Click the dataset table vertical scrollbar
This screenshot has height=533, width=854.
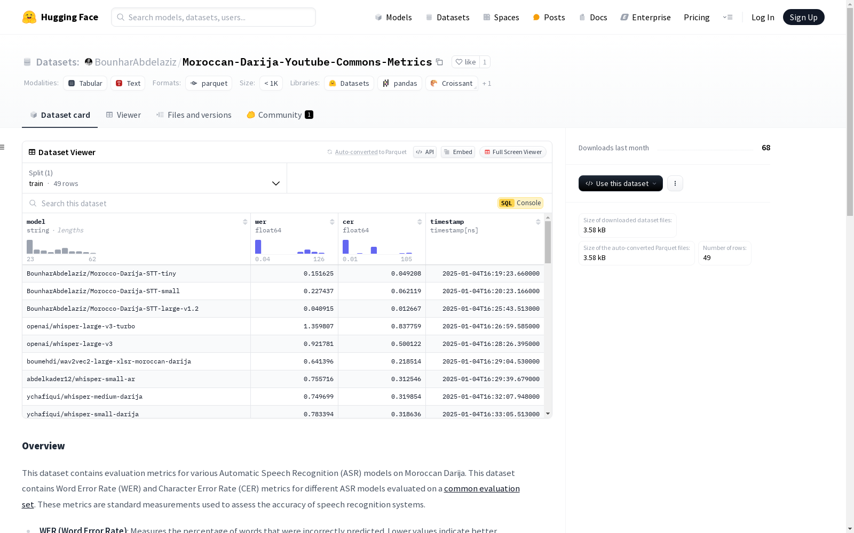[548, 243]
